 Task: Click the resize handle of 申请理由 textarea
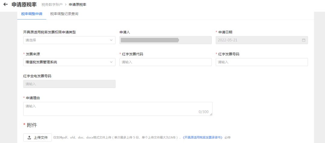coord(211,114)
